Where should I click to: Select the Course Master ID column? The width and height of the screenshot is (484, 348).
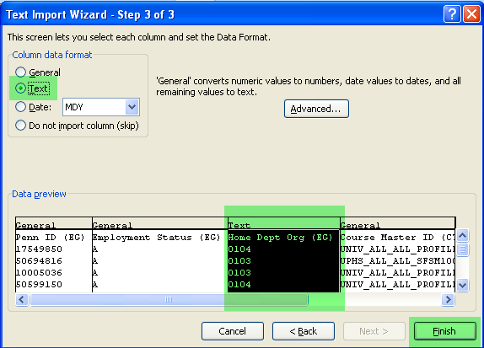point(398,254)
